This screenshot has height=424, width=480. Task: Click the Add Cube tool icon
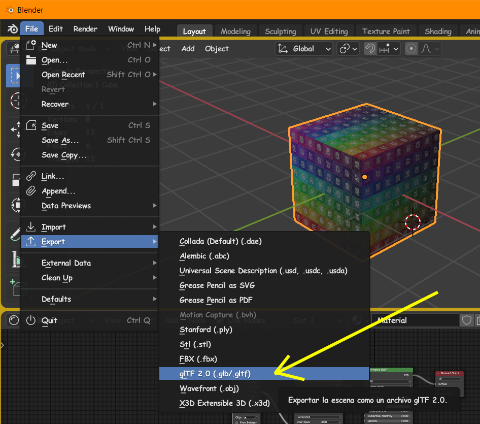pos(15,287)
